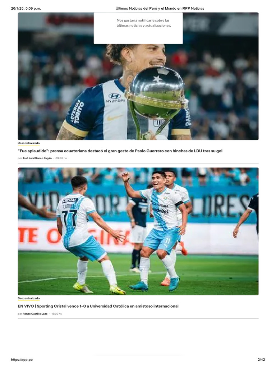The width and height of the screenshot is (276, 368).
Task: Click the 2/42 page indicator
Action: (261, 359)
